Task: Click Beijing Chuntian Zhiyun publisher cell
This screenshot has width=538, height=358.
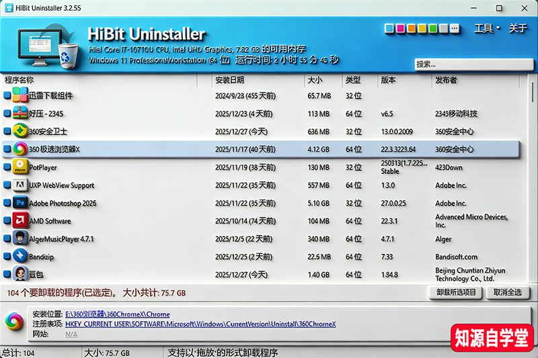Action: point(470,275)
